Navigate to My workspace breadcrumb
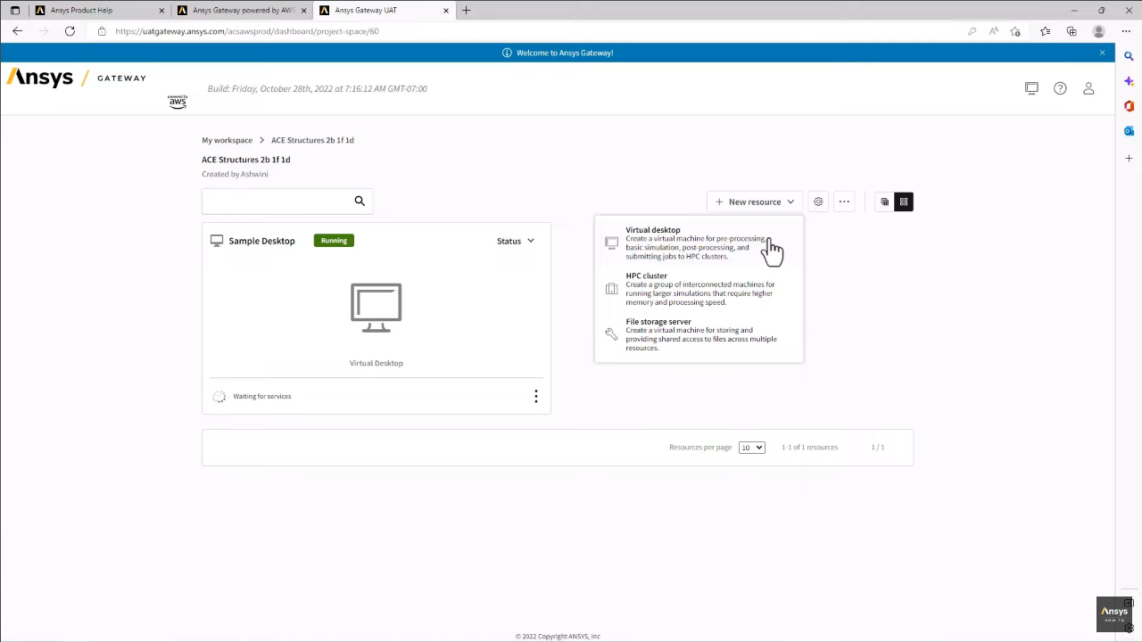 click(x=227, y=140)
